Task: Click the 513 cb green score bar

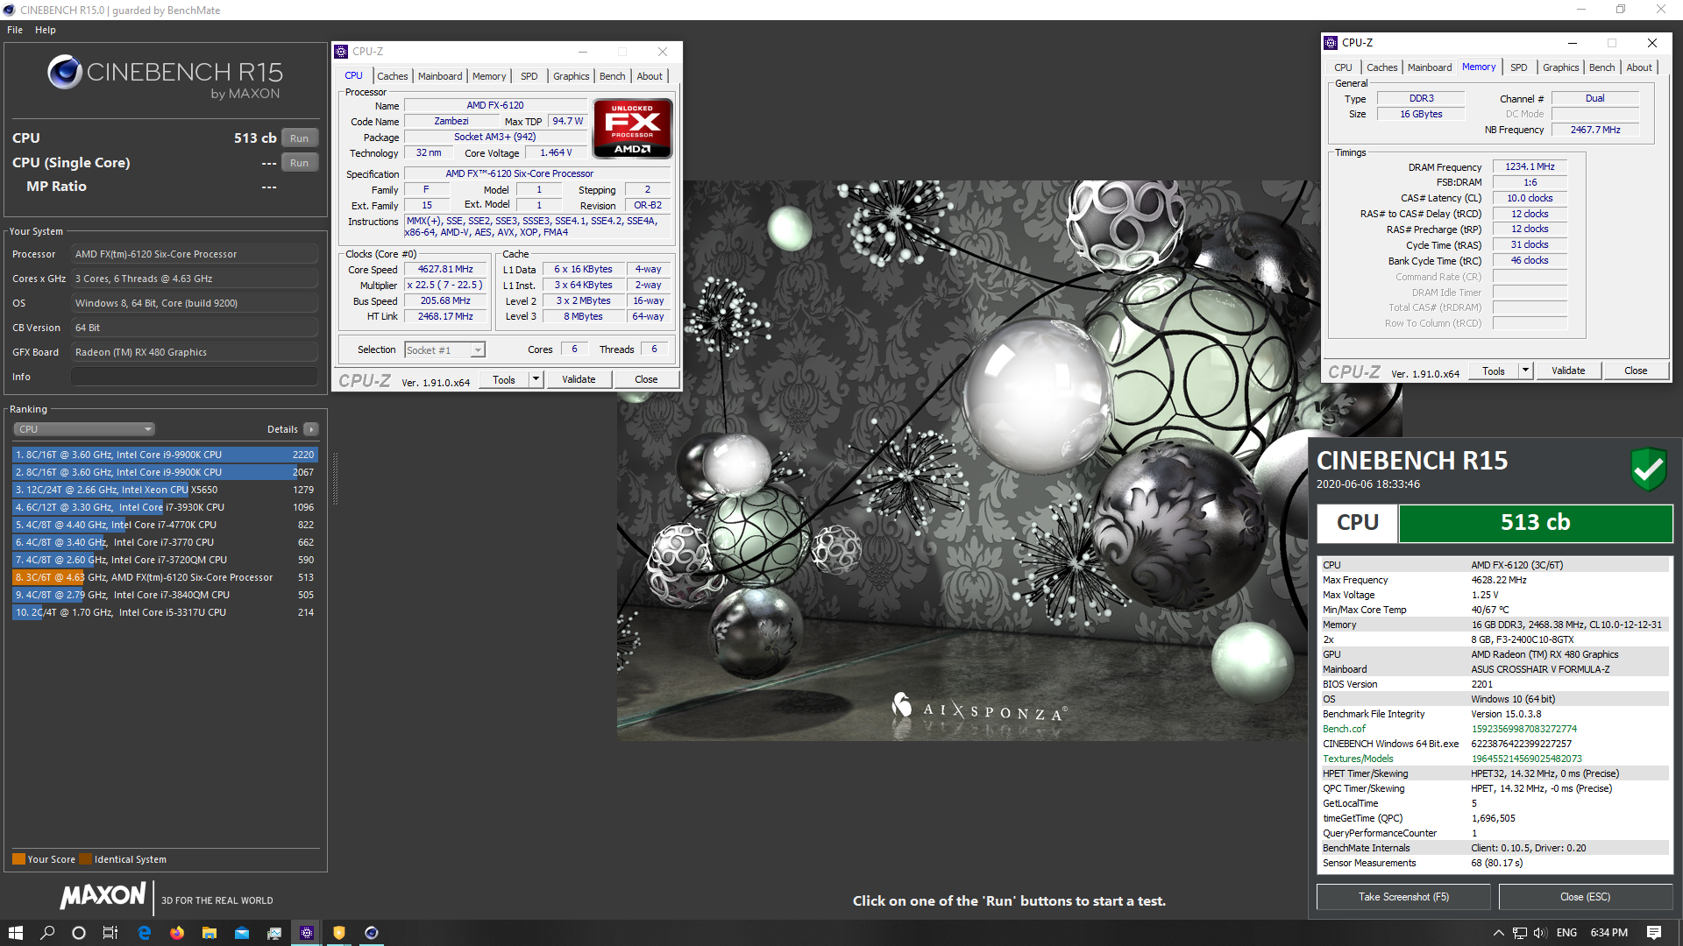Action: [x=1535, y=523]
